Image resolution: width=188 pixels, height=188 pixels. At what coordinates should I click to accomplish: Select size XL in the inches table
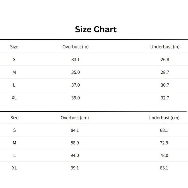click(14, 98)
